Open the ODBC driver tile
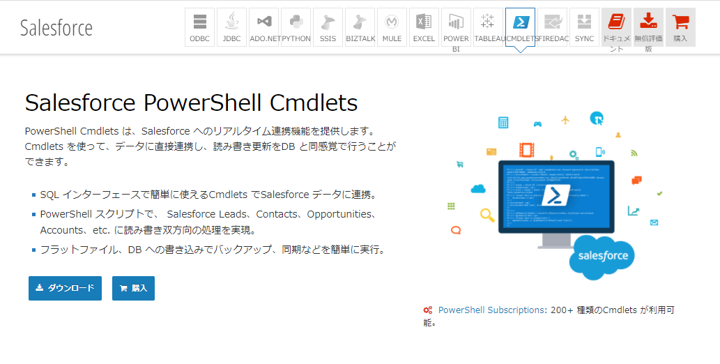The width and height of the screenshot is (720, 364). 200,27
